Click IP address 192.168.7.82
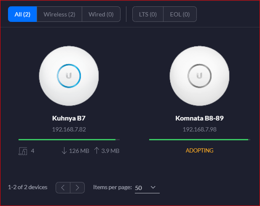Screen dimensions: 260x206 click(x=69, y=129)
